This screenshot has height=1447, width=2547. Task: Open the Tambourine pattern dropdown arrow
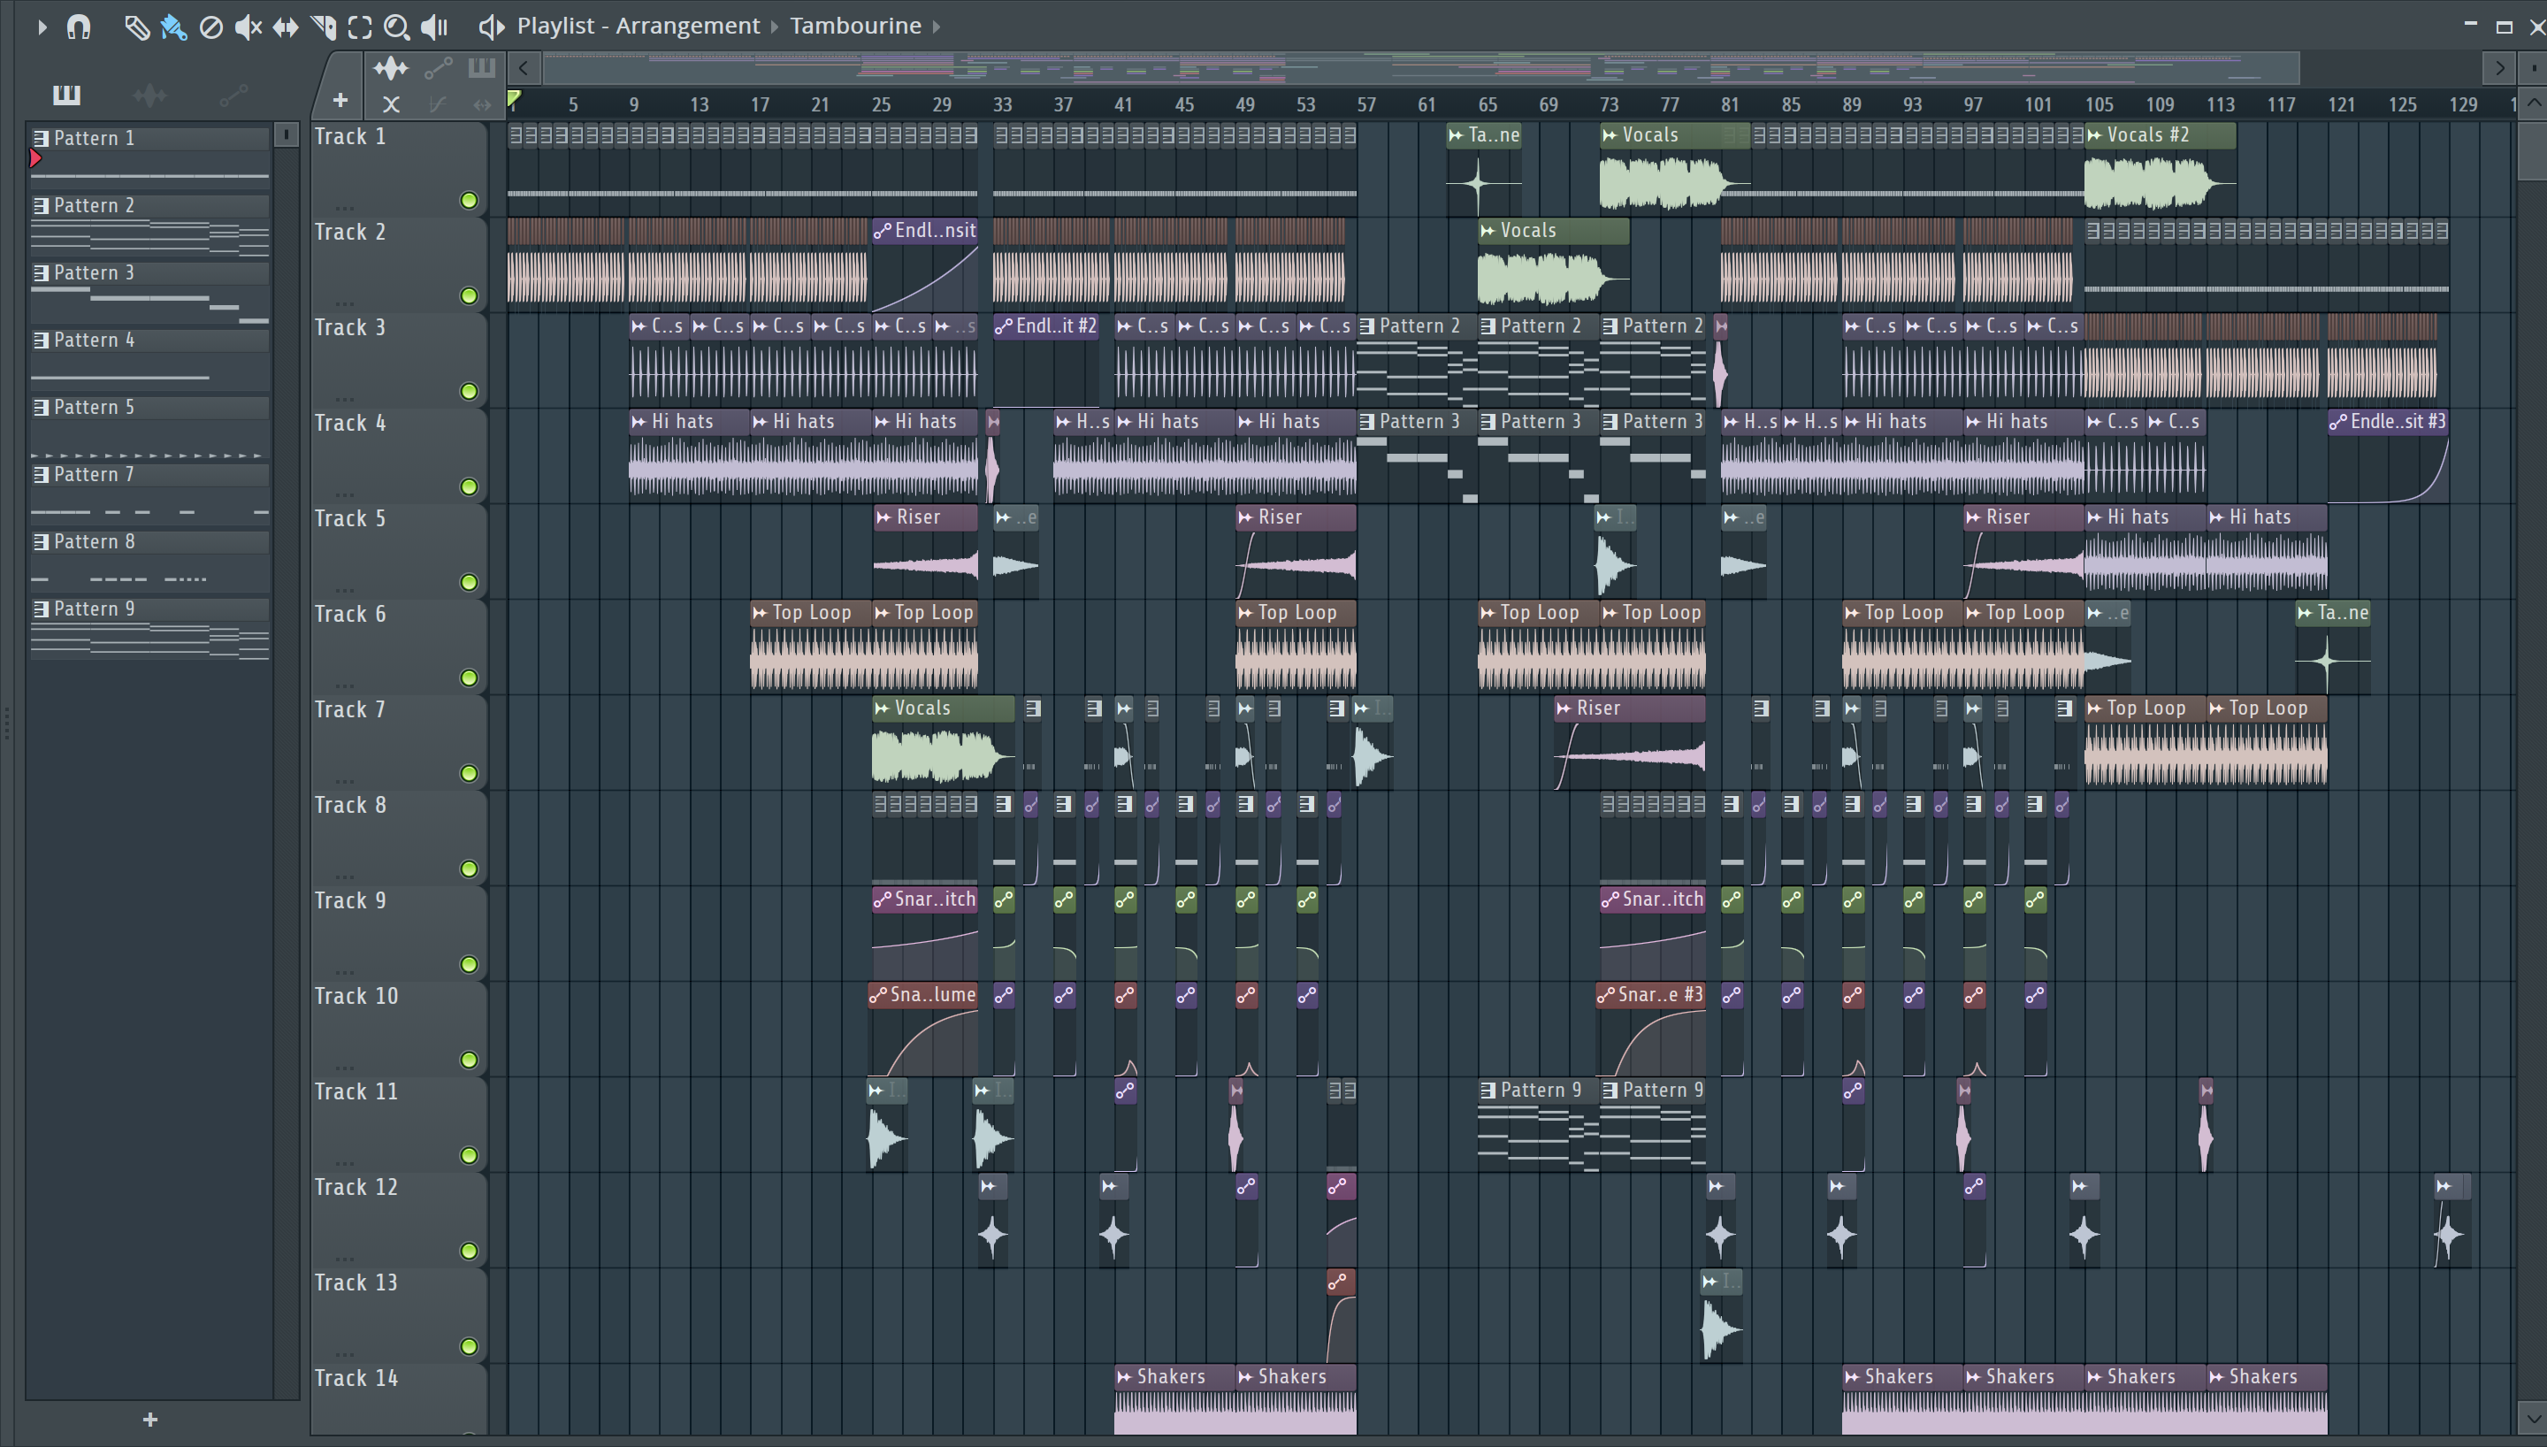(x=936, y=27)
